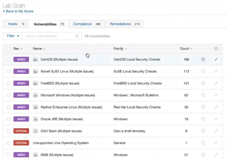Open table settings gear icon
This screenshot has width=227, height=159.
(x=216, y=49)
